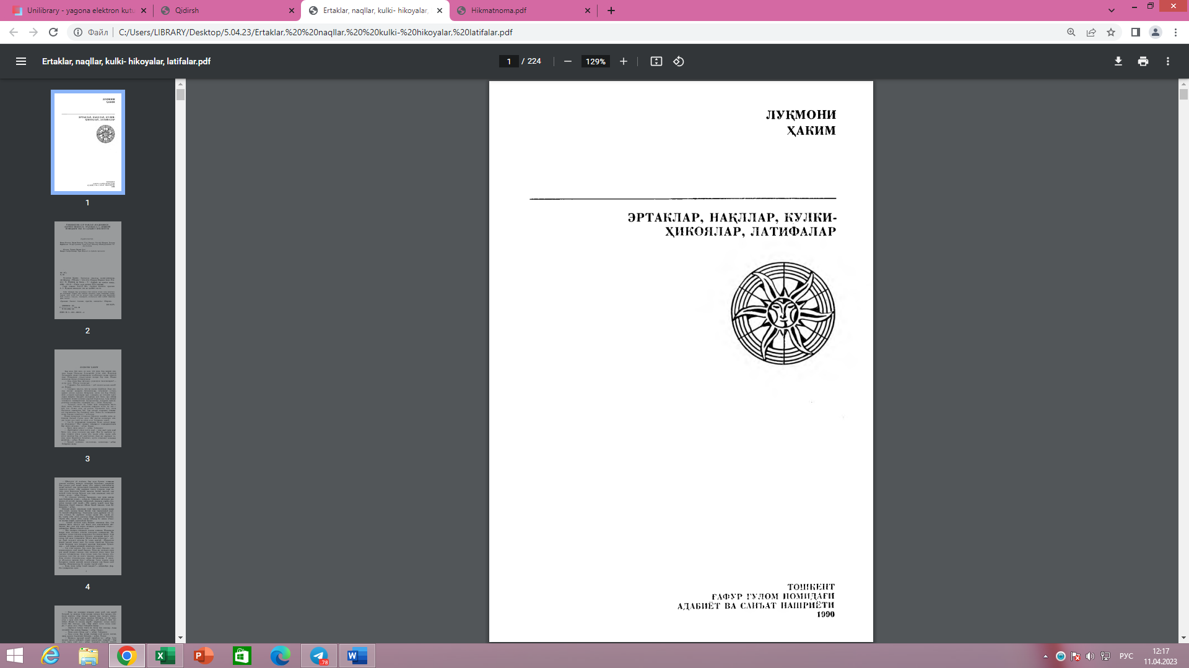Click the thumbnail panel scrollbar down arrow
Image resolution: width=1189 pixels, height=668 pixels.
(x=180, y=638)
